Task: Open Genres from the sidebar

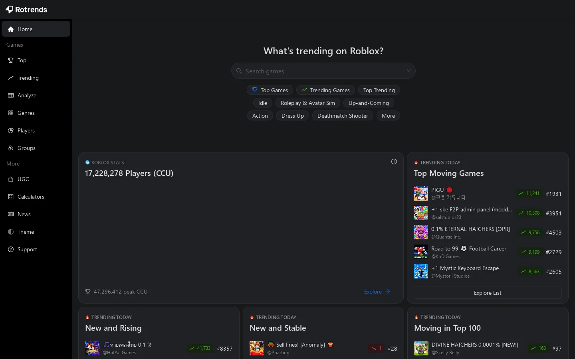Action: (x=36, y=113)
